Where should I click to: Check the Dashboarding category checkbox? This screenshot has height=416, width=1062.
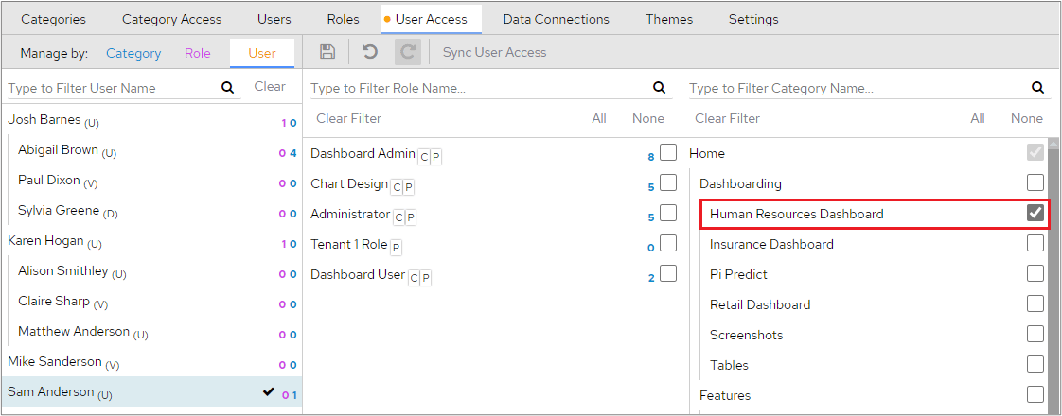tap(1035, 182)
